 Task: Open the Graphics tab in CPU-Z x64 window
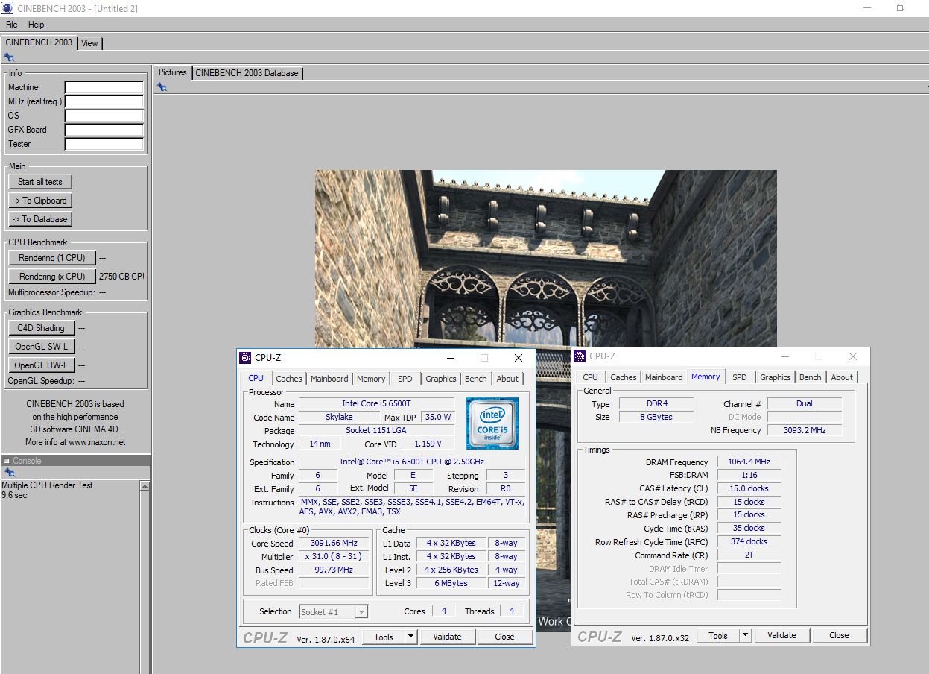point(441,379)
